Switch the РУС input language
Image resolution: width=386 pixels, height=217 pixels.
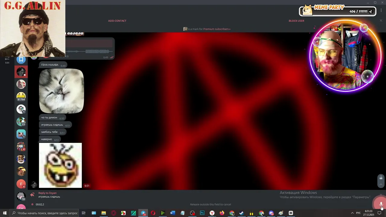[x=359, y=213]
